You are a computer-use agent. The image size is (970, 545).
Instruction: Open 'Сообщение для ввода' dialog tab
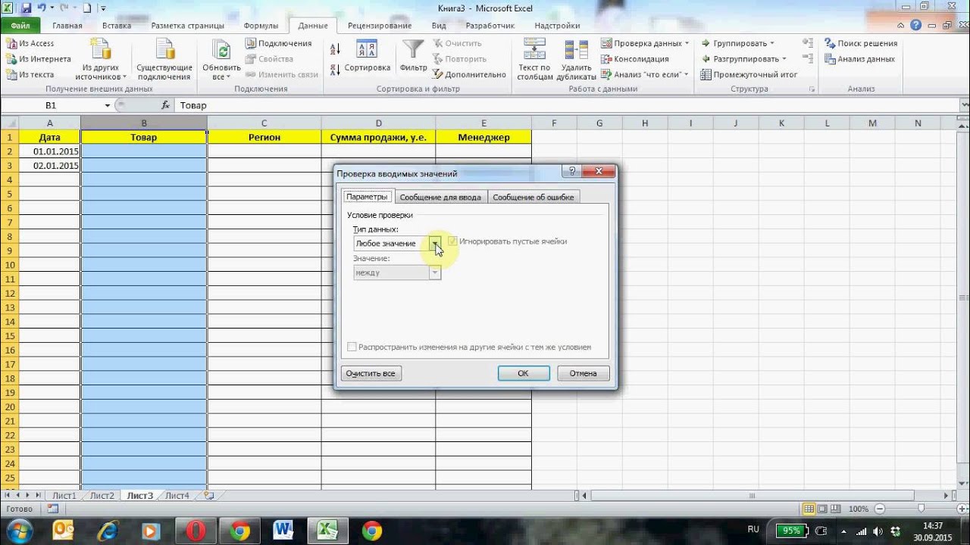pos(440,198)
